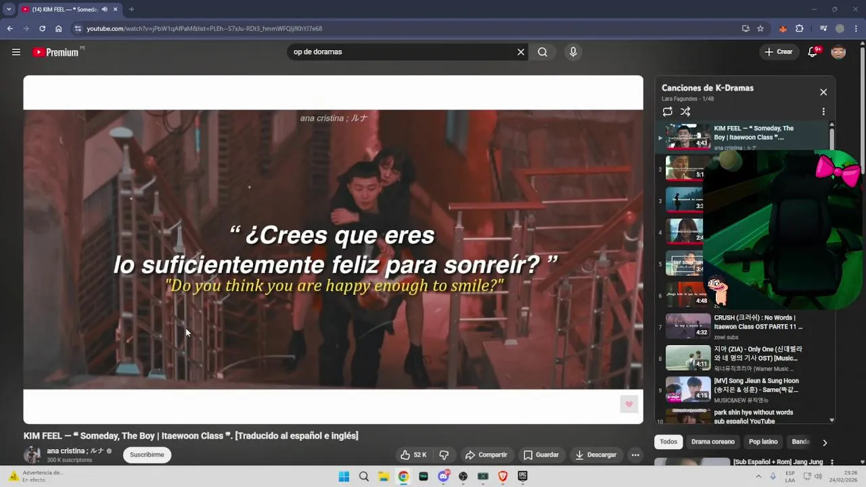The image size is (866, 487).
Task: Open the YouTube account avatar menu
Action: coord(838,52)
